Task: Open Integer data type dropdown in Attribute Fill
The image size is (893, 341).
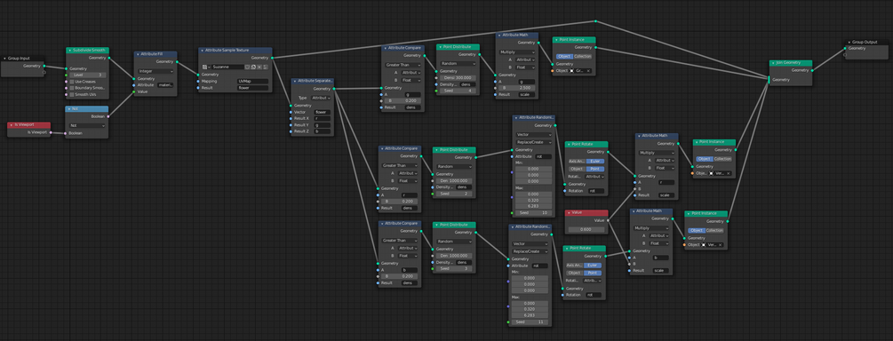Action: click(x=155, y=71)
